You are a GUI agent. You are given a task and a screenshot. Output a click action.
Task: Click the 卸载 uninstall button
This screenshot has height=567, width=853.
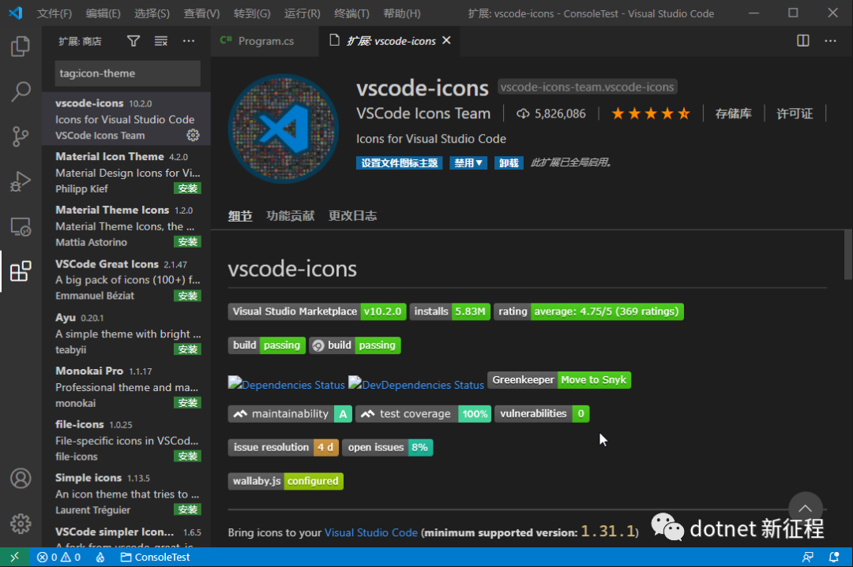pos(509,163)
